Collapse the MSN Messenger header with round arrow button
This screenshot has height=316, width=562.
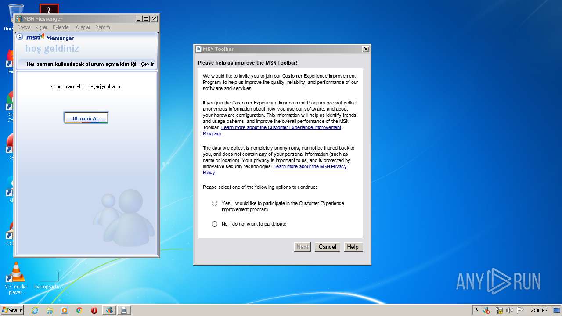coord(20,37)
